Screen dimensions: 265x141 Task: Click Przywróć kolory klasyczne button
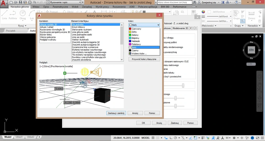pos(144,59)
